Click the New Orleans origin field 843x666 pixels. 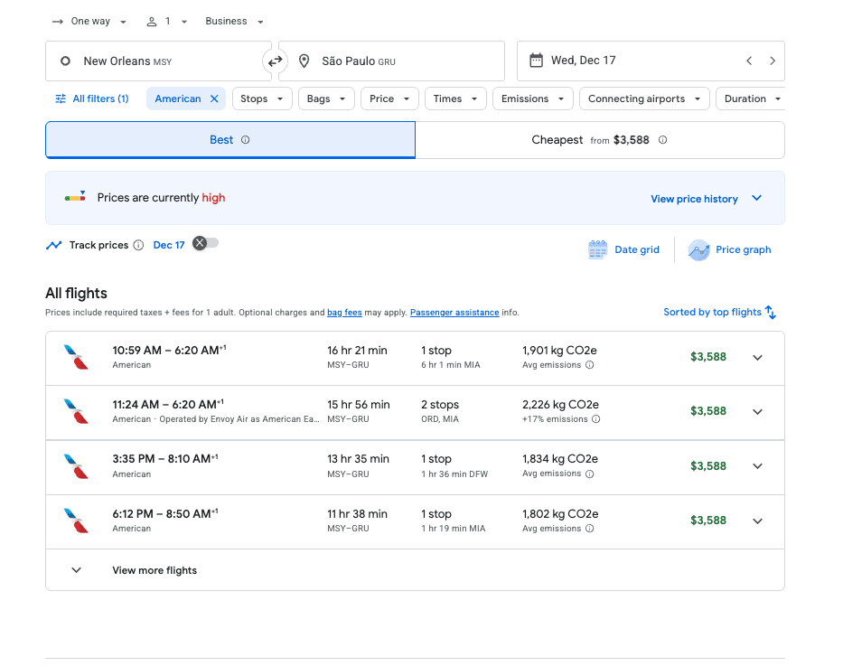tap(158, 61)
